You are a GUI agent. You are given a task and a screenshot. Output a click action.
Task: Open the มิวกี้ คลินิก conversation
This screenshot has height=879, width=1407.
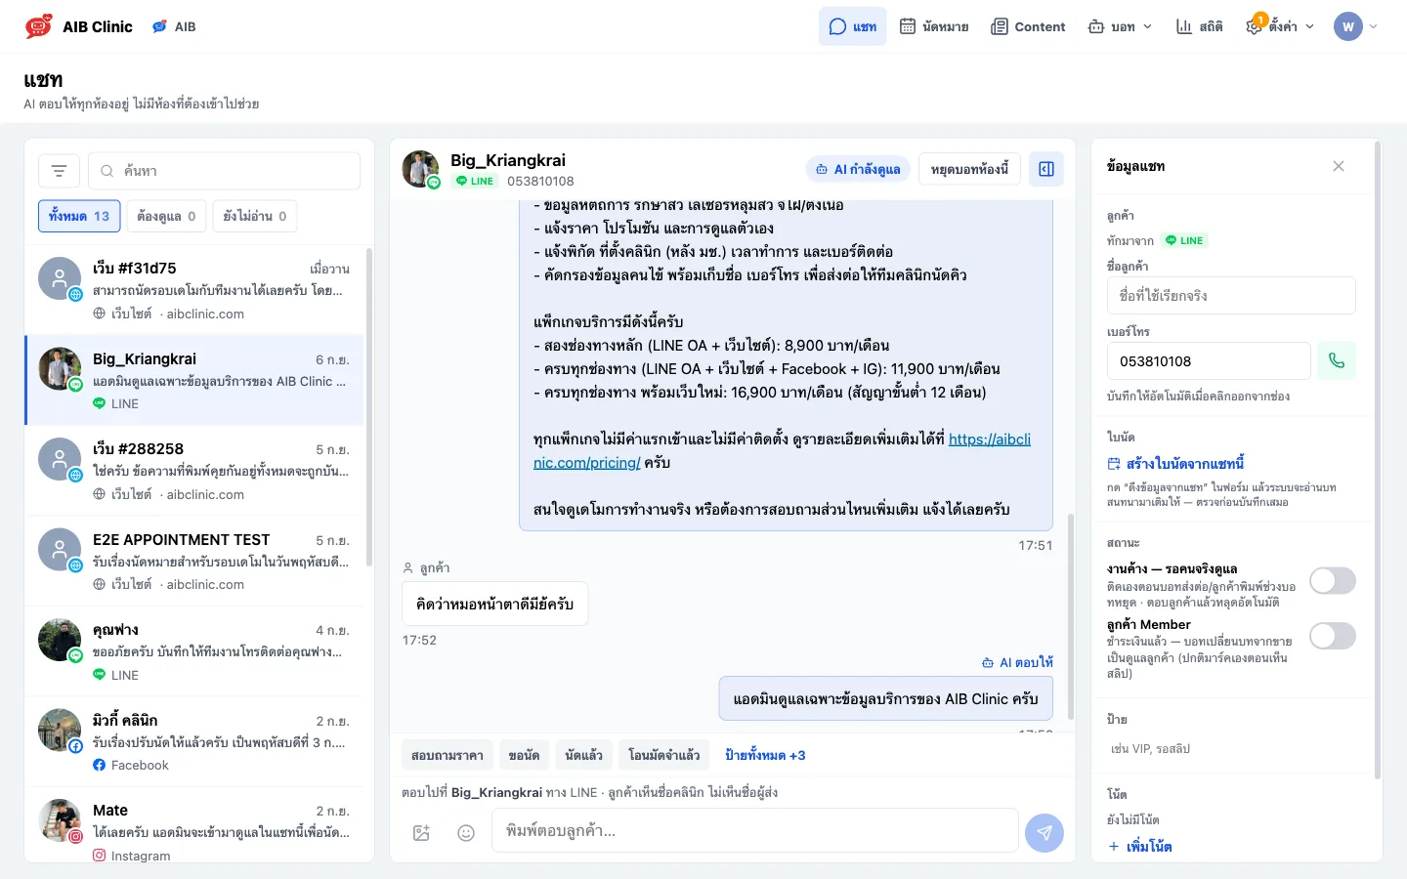click(x=194, y=742)
